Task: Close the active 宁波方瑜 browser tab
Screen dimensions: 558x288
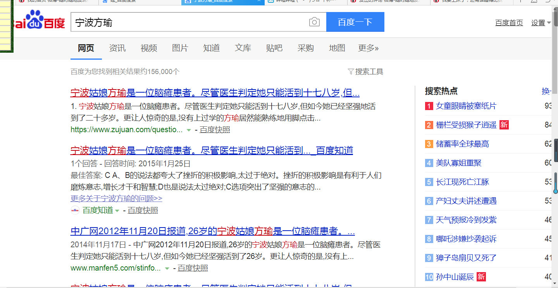Action: [259, 1]
